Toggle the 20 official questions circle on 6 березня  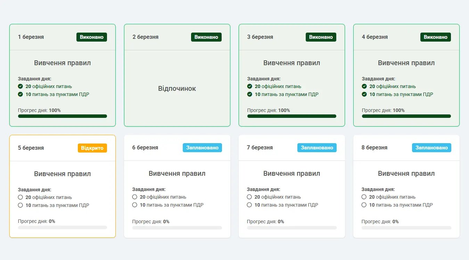pyautogui.click(x=135, y=197)
